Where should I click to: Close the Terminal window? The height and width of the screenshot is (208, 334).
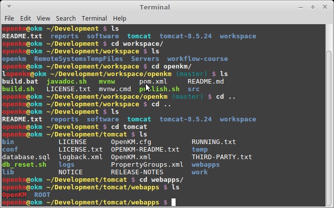point(325,7)
